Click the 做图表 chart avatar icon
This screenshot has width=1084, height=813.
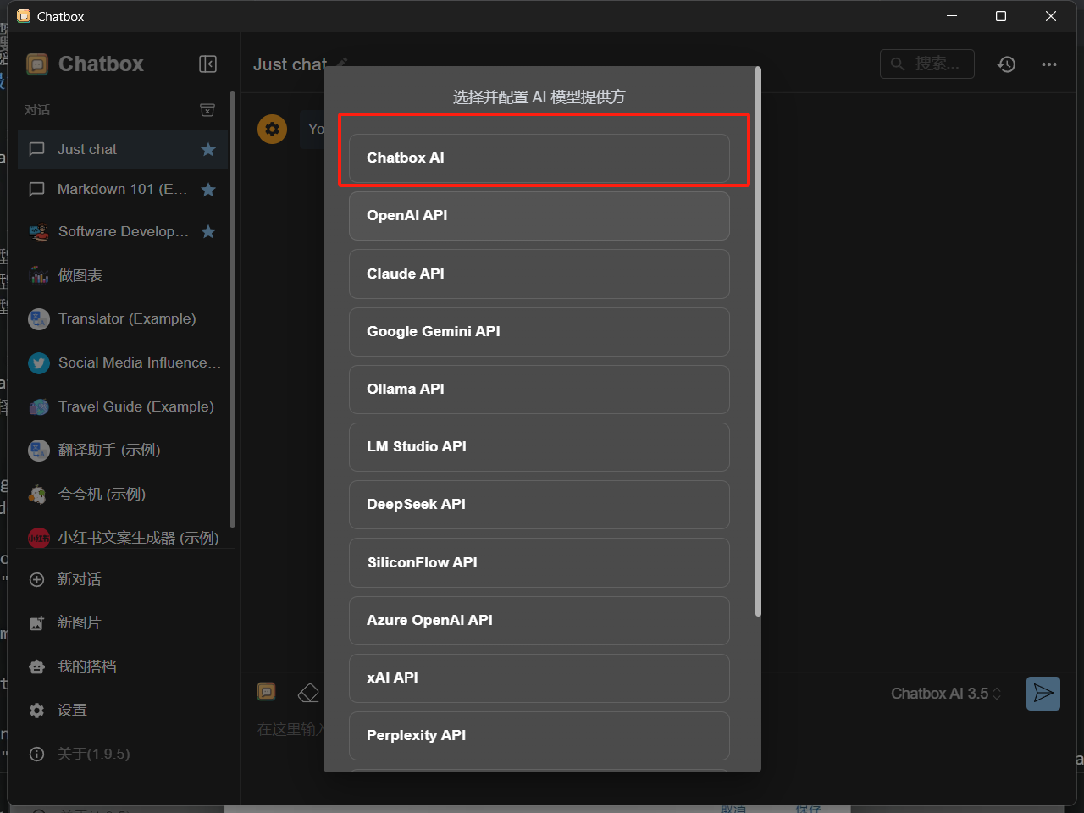(39, 275)
